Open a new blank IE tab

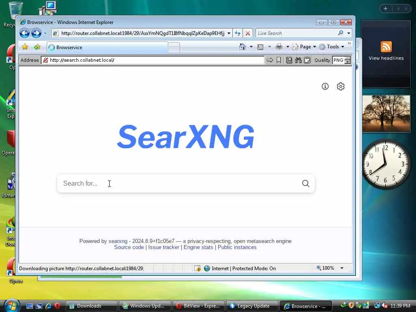point(174,48)
